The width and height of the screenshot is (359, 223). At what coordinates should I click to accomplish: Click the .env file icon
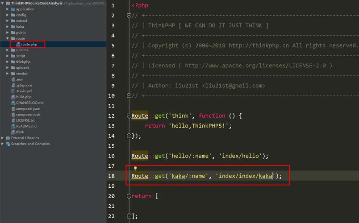[x=13, y=79]
